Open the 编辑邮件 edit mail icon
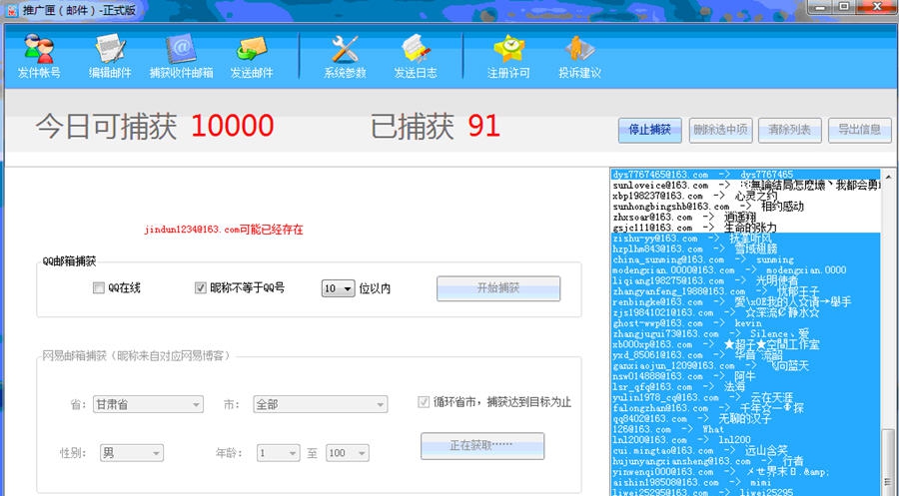Screen dimensions: 899x496 tap(110, 56)
